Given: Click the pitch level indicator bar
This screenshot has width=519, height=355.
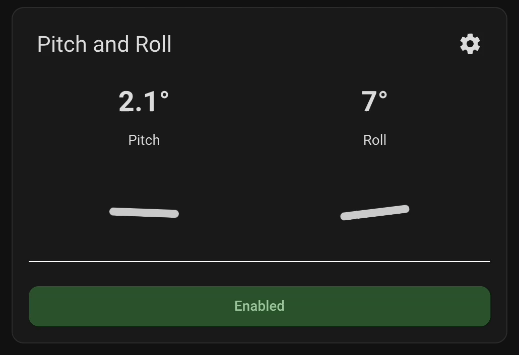Looking at the screenshot, I should (144, 213).
